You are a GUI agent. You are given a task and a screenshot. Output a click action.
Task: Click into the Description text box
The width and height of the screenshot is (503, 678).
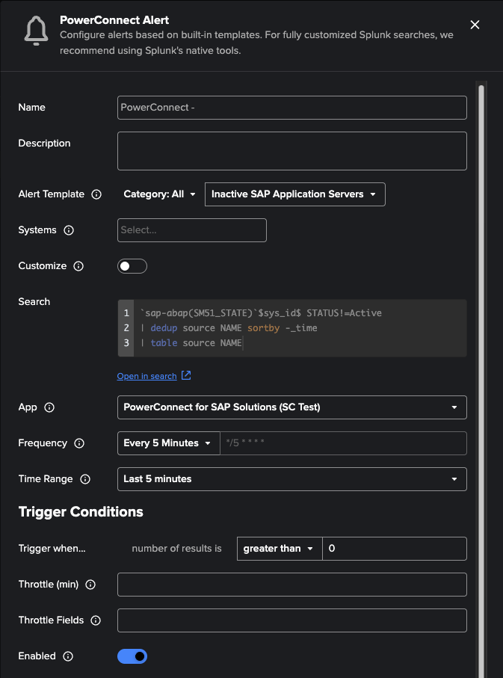click(291, 151)
